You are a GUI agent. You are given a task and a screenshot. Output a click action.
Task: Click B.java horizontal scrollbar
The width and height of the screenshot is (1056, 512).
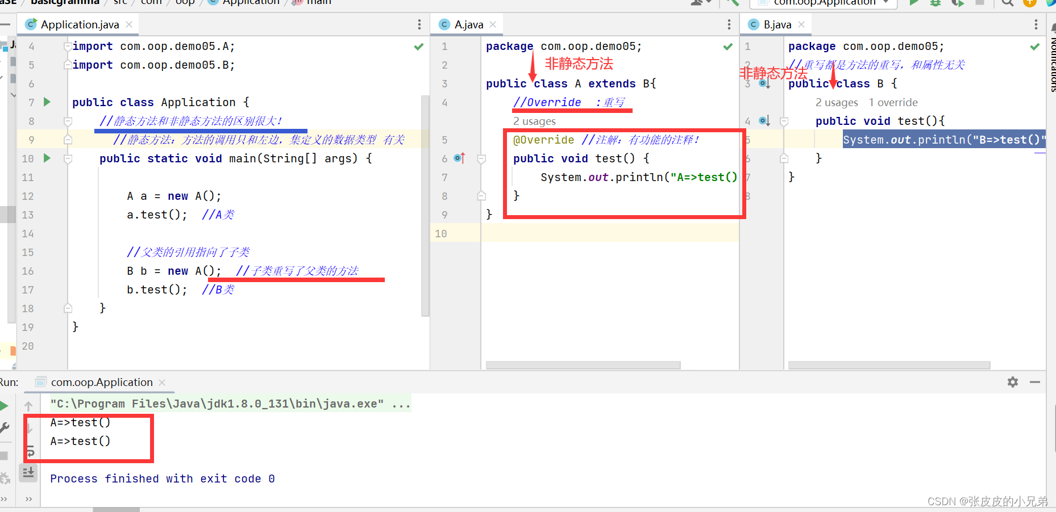pos(889,365)
